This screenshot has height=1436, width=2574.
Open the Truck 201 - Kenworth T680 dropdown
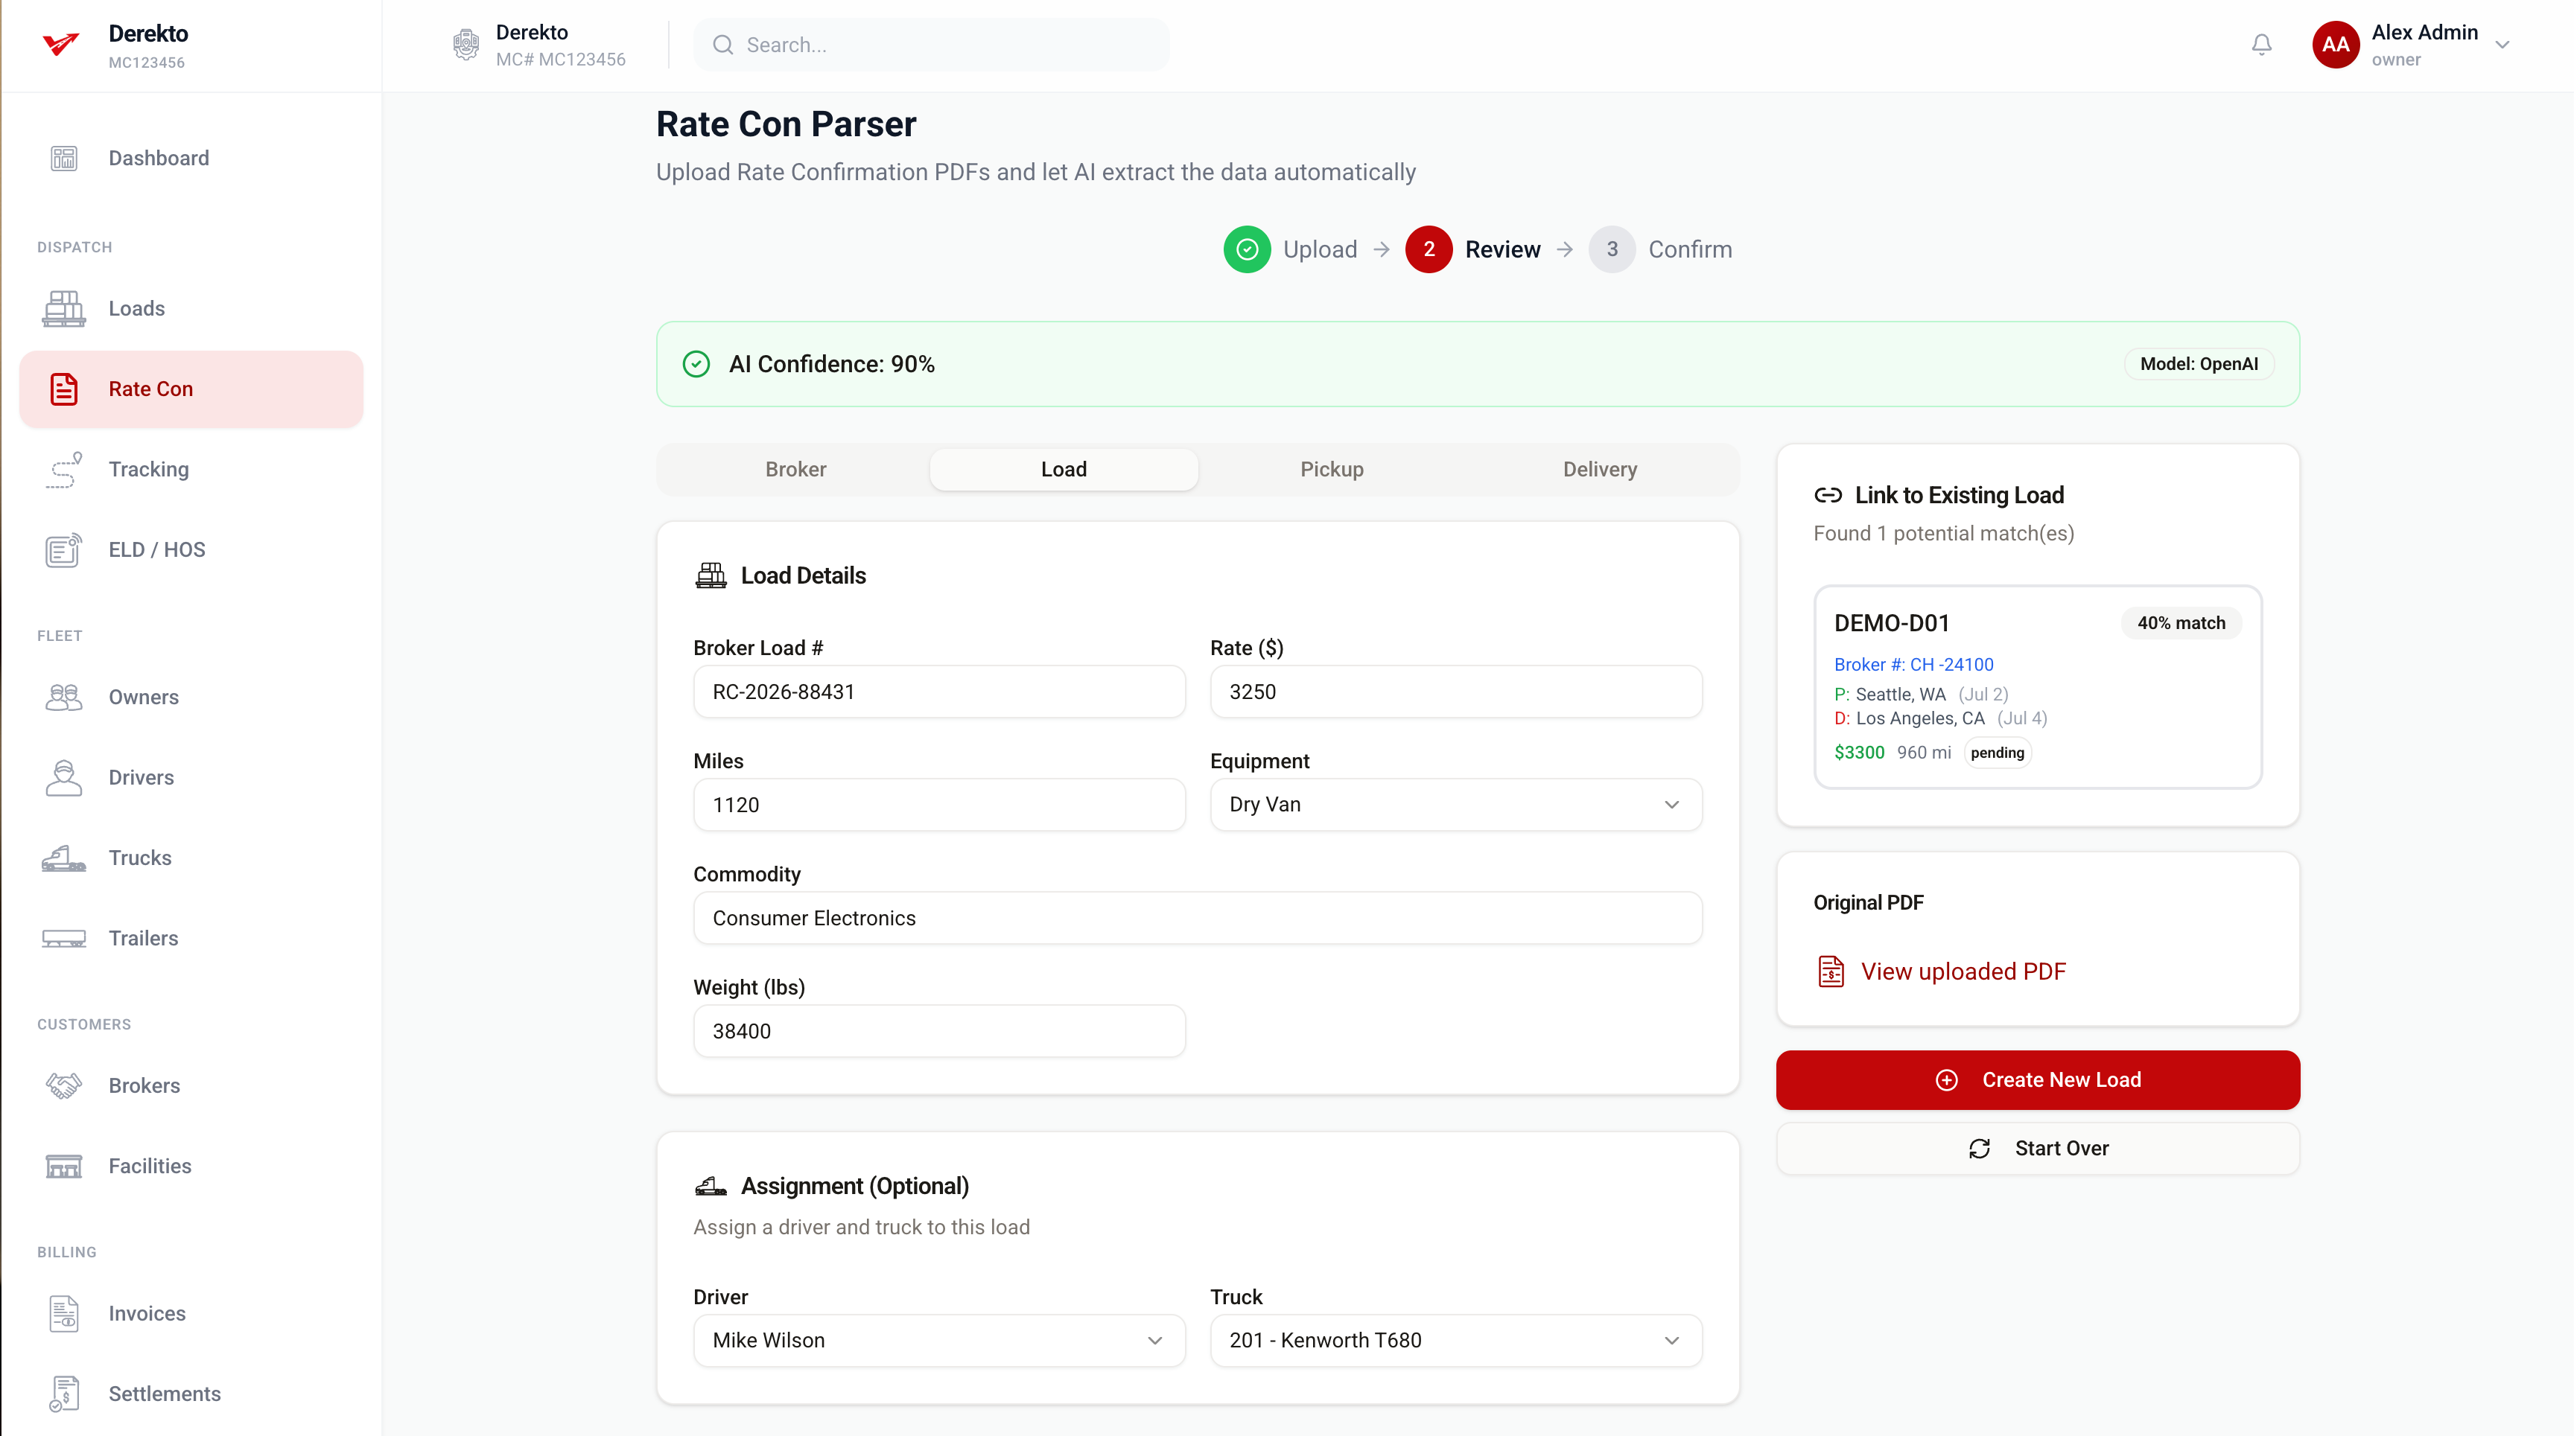[x=1456, y=1340]
